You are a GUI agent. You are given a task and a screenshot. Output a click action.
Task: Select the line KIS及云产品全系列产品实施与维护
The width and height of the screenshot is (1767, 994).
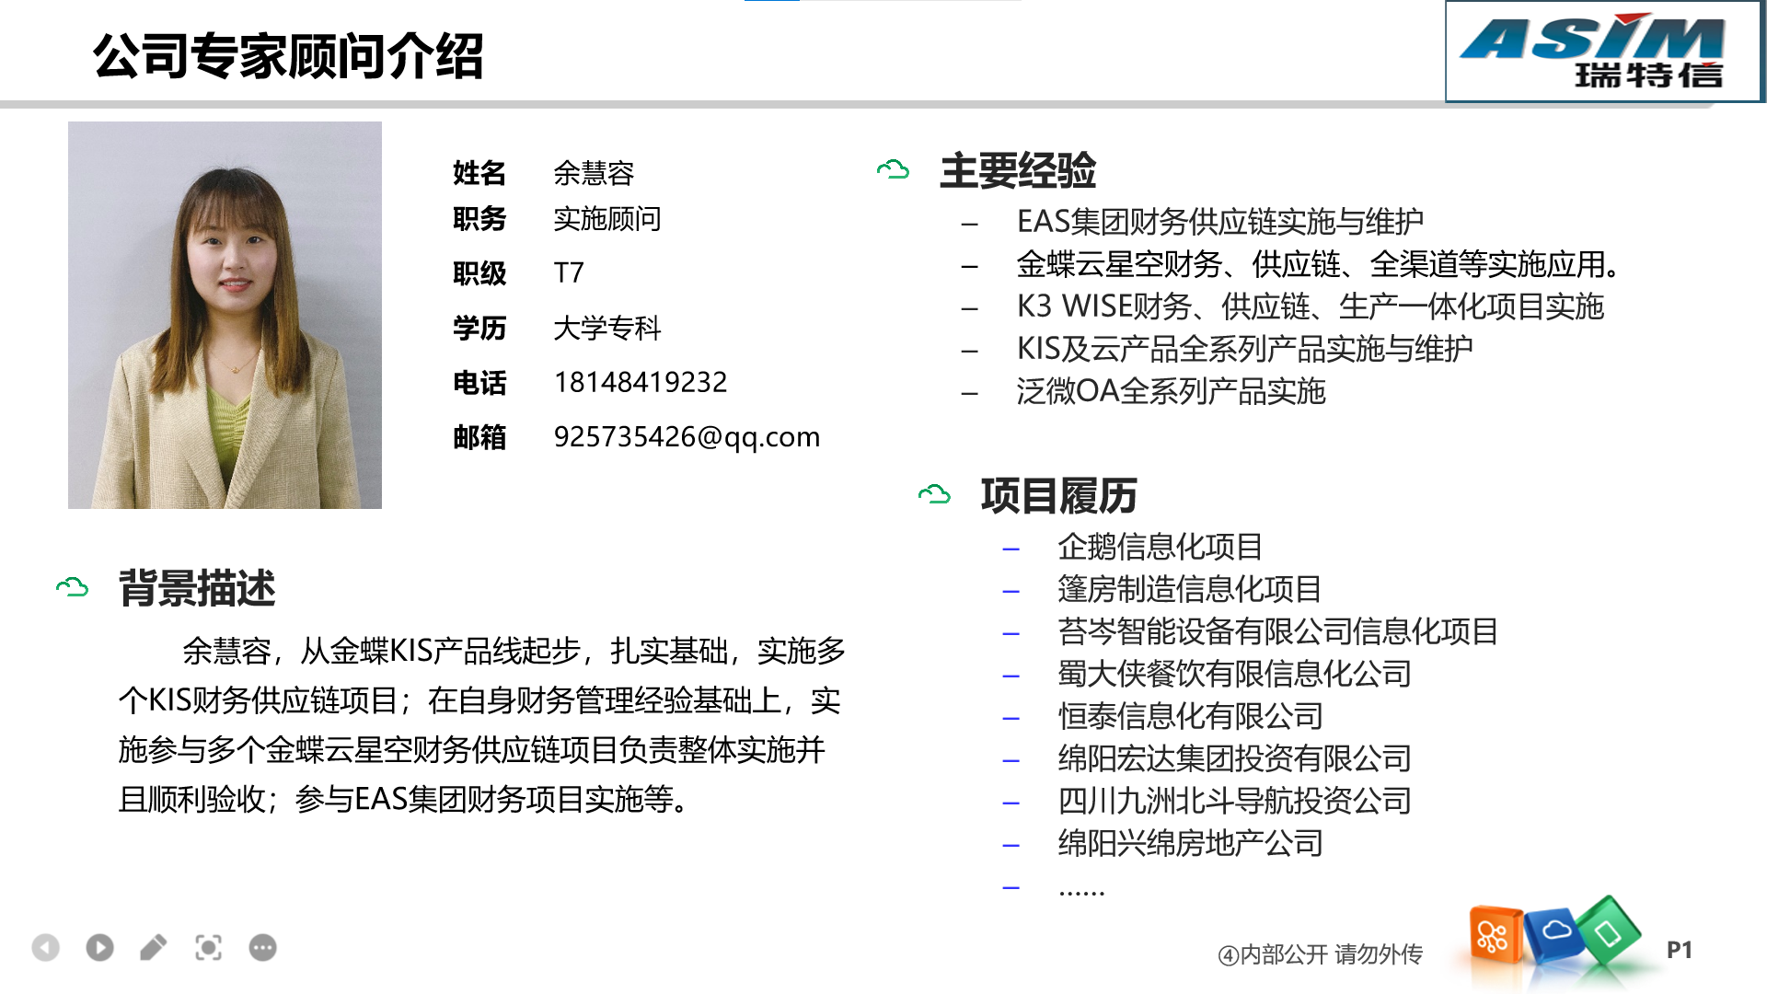[1245, 349]
